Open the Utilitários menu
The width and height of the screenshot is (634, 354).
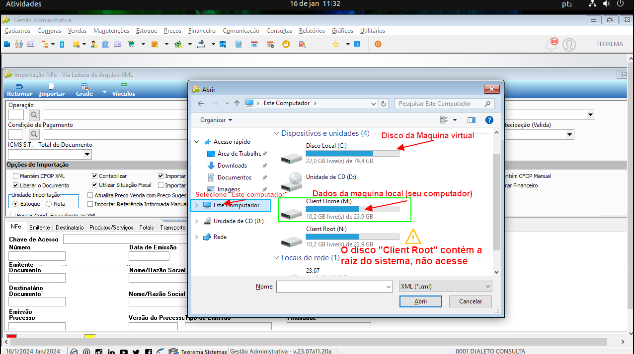[373, 31]
